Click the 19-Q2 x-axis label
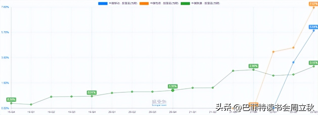This screenshot has height=115, width=318. coord(51,112)
